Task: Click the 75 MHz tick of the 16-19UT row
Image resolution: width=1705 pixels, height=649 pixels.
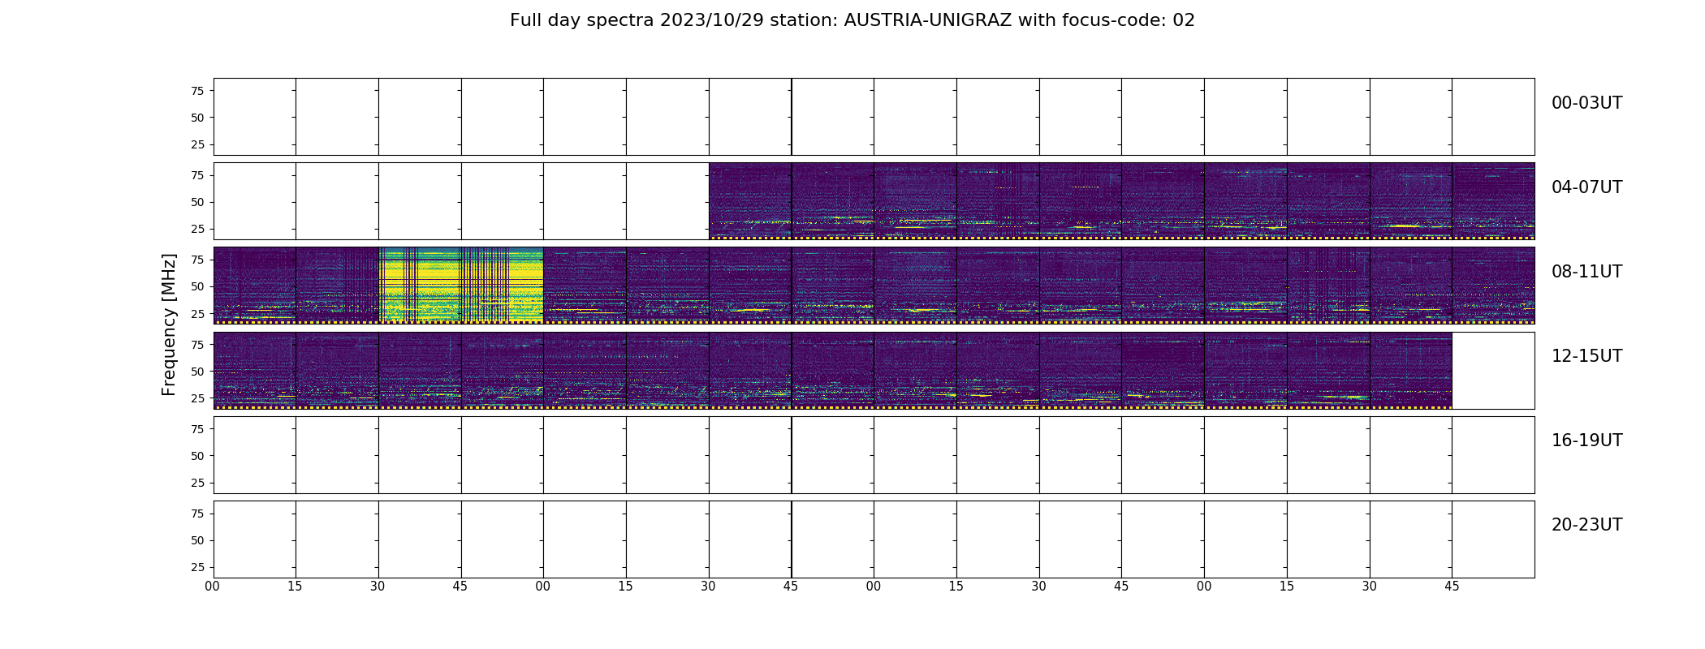Action: point(197,429)
